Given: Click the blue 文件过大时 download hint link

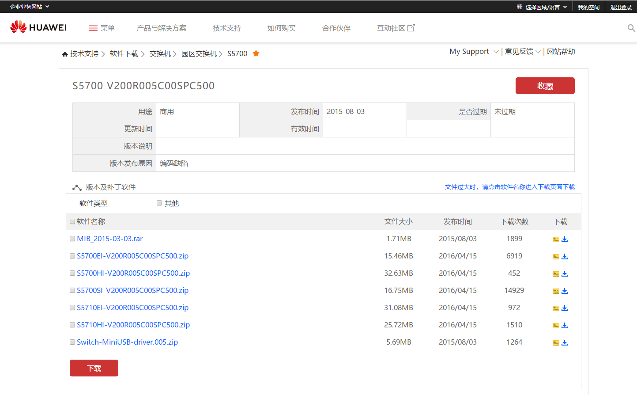Looking at the screenshot, I should pos(510,187).
